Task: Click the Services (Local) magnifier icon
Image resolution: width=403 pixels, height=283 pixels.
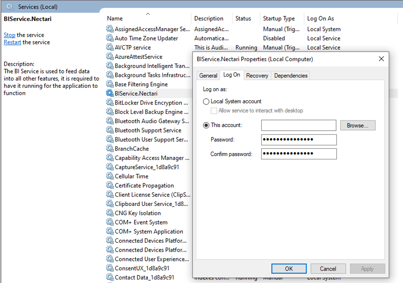Action: pos(10,7)
